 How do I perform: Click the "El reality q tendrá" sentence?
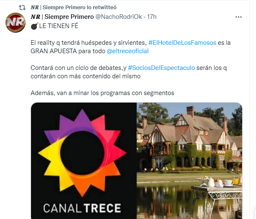click(x=131, y=47)
